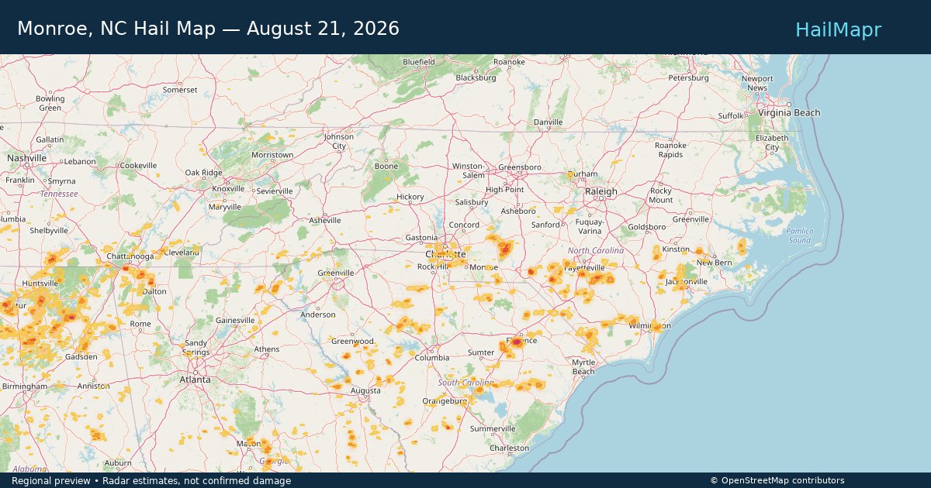Select the Fuquay-Varina label
Screen dimensions: 931x488
[590, 227]
